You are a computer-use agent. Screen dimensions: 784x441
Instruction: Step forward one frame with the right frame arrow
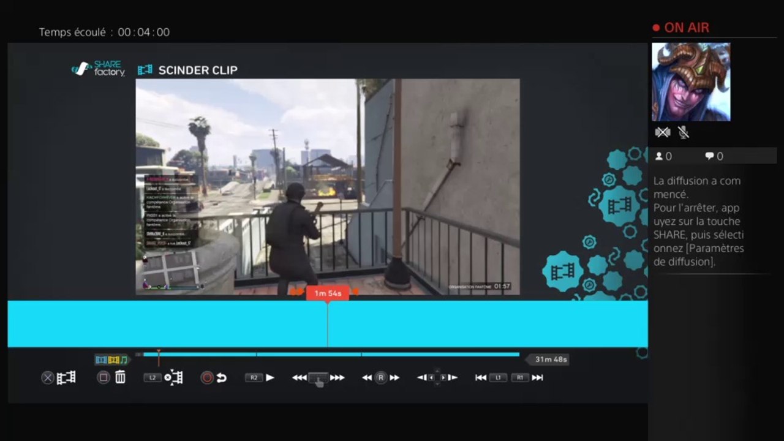click(452, 378)
